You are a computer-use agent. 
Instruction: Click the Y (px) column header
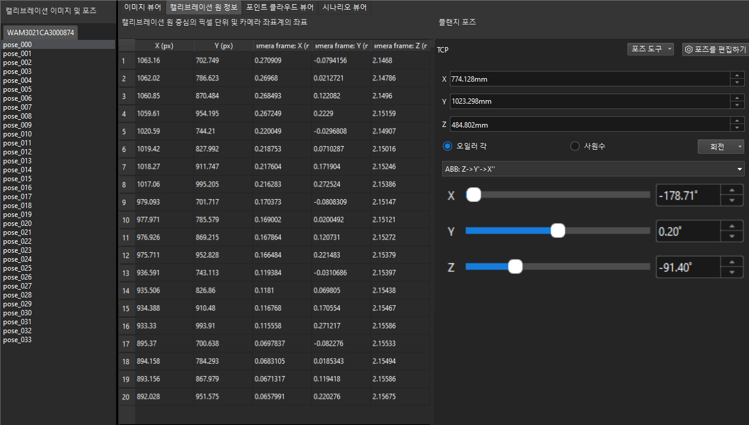click(223, 46)
